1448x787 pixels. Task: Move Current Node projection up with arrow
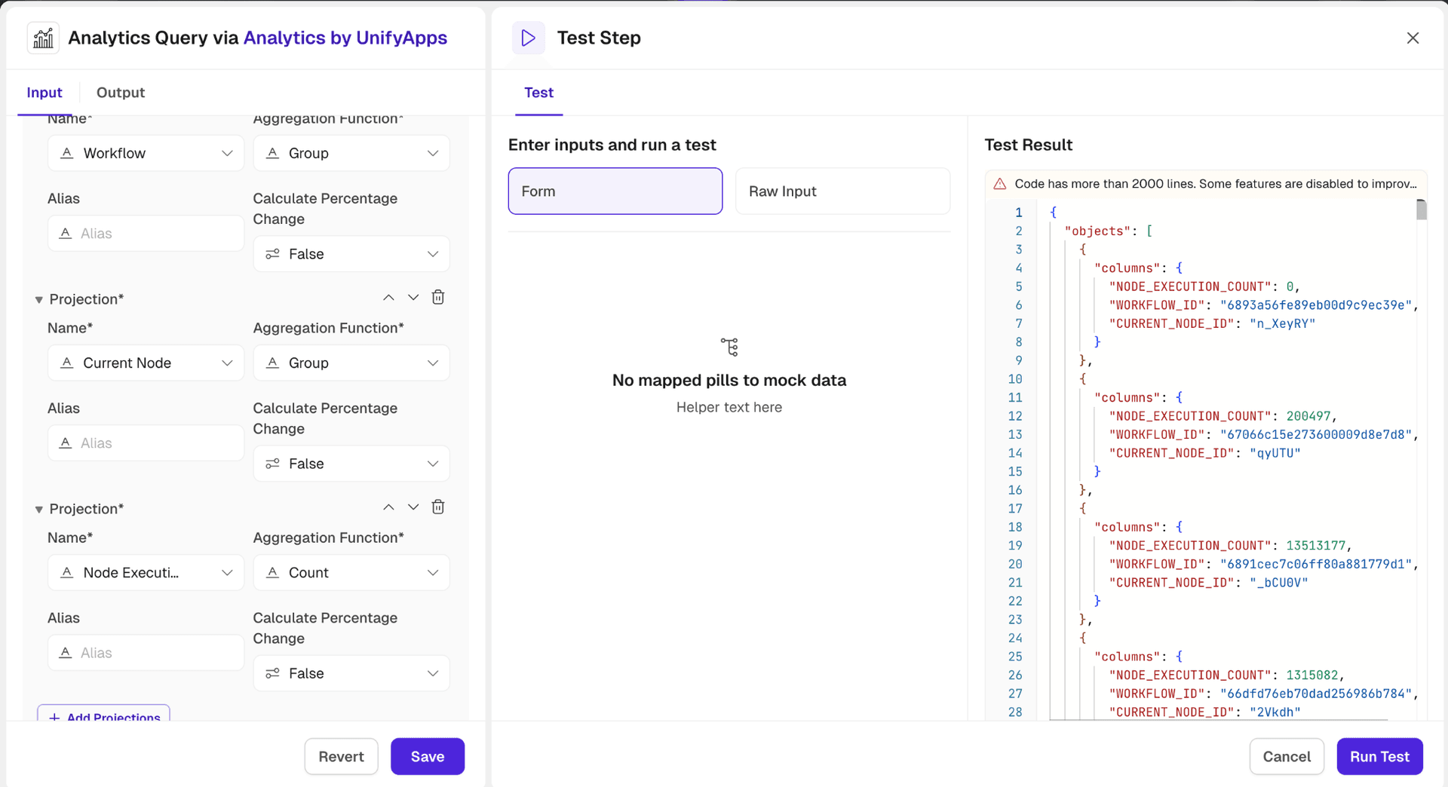[388, 297]
